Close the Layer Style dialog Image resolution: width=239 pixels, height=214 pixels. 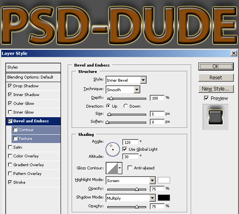coord(234,53)
